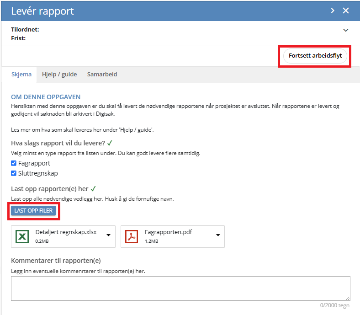
Task: Open the Hjelp / guide tab
Action: tap(59, 74)
